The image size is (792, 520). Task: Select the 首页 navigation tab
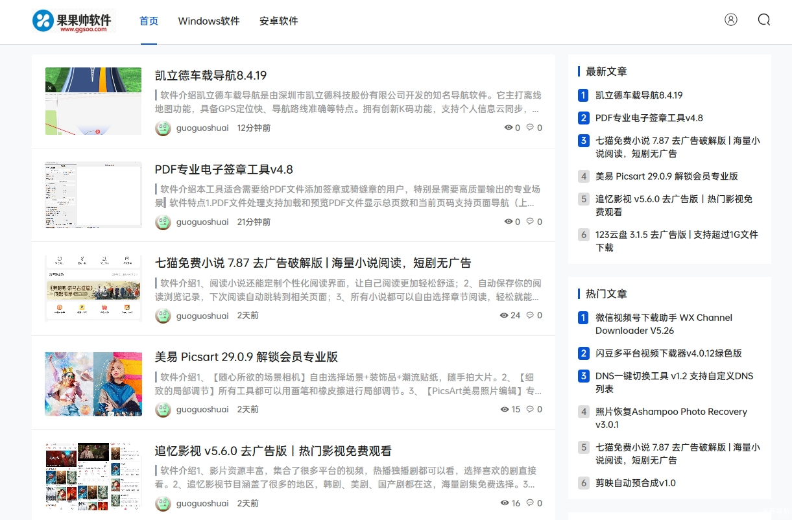click(x=148, y=21)
